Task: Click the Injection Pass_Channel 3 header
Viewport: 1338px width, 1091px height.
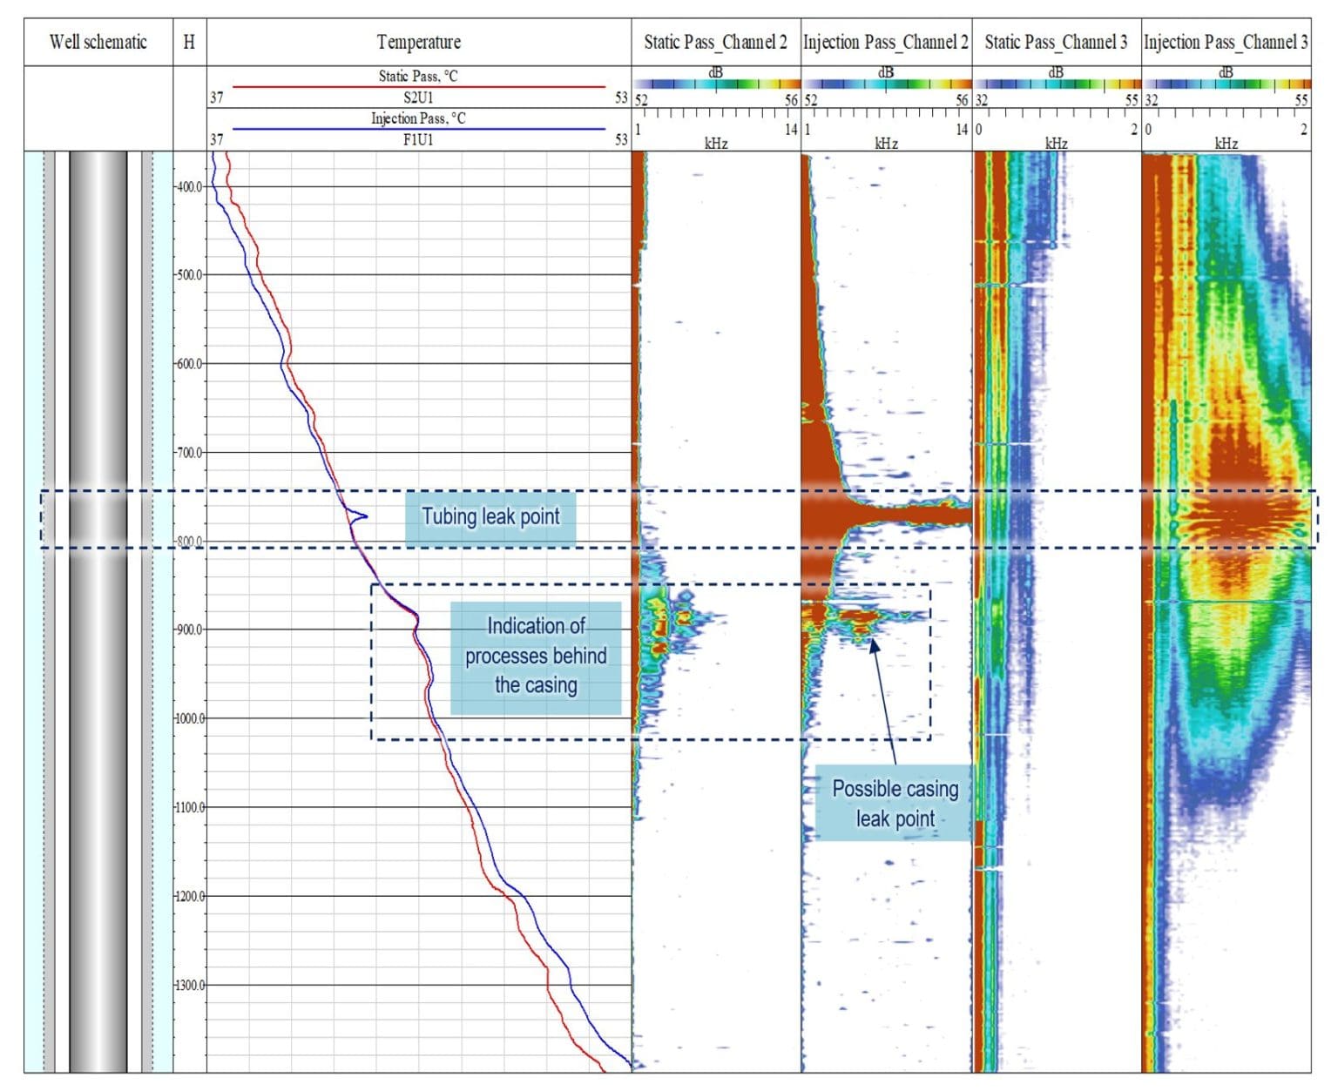Action: pyautogui.click(x=1225, y=38)
